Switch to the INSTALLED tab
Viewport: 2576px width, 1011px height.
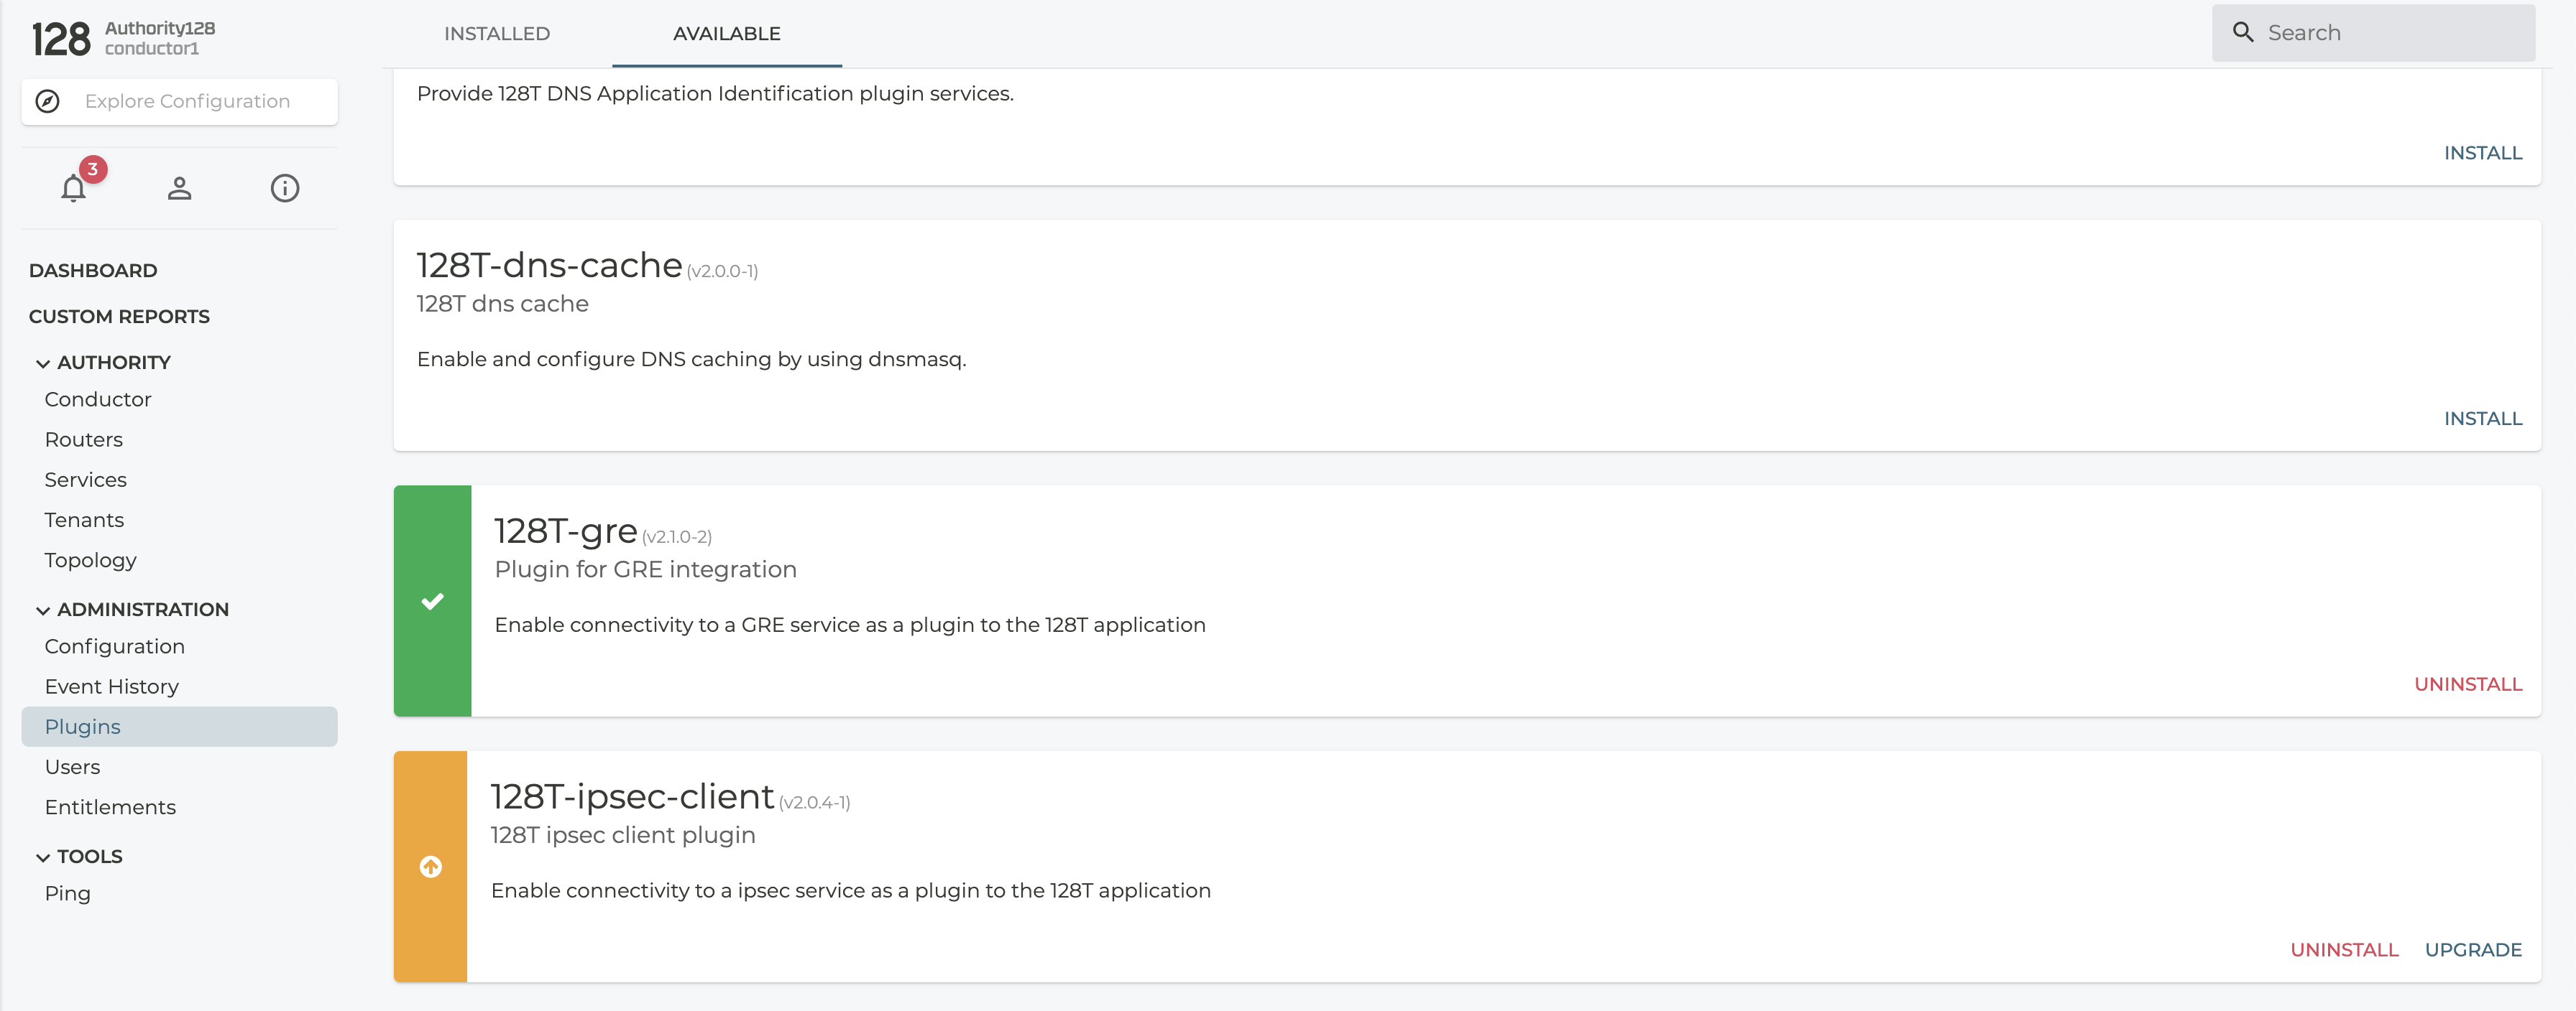pos(497,33)
